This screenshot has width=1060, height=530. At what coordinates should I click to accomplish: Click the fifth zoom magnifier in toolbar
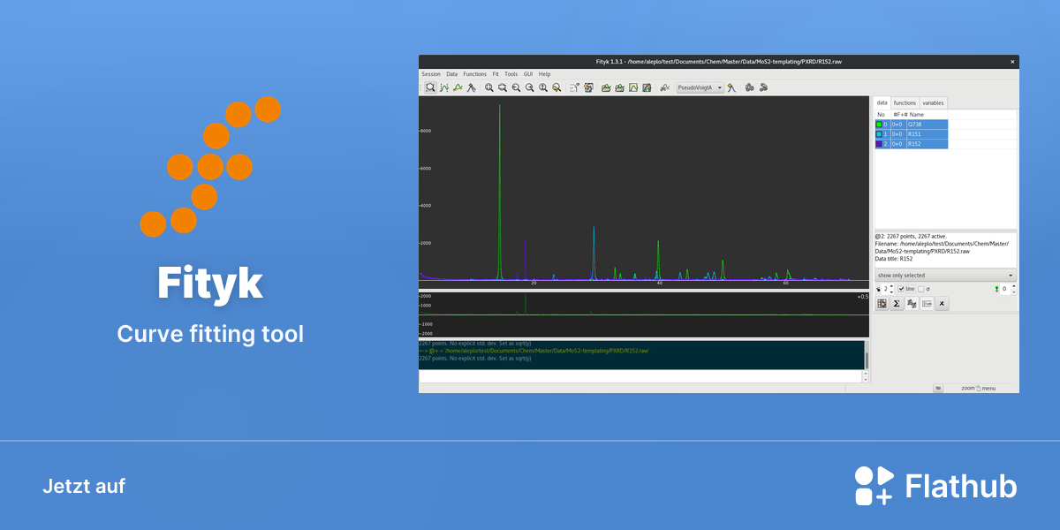pos(543,87)
